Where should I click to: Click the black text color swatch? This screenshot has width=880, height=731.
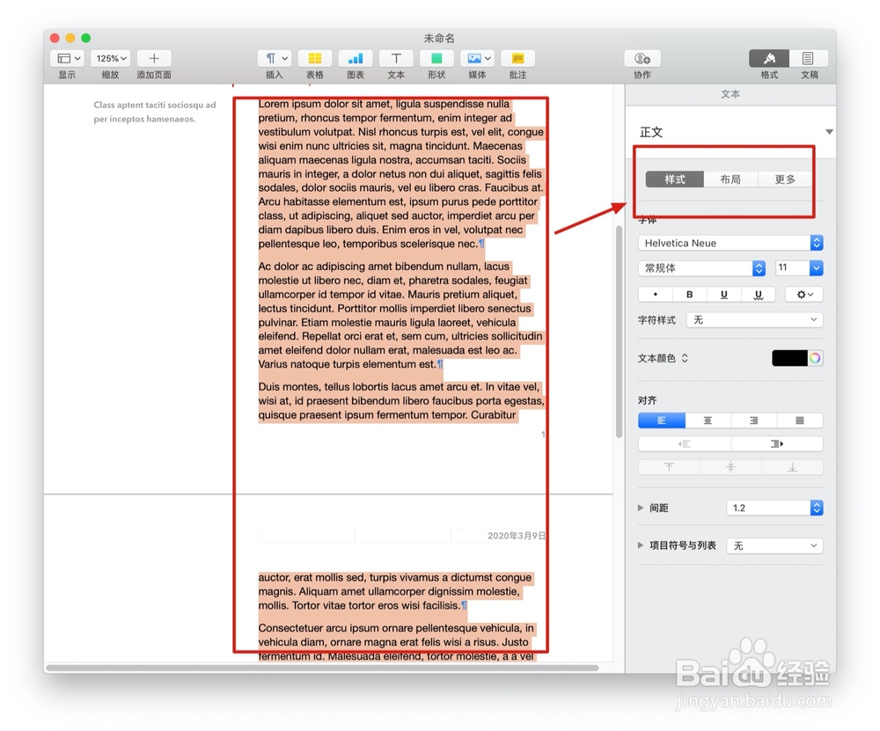[x=789, y=358]
